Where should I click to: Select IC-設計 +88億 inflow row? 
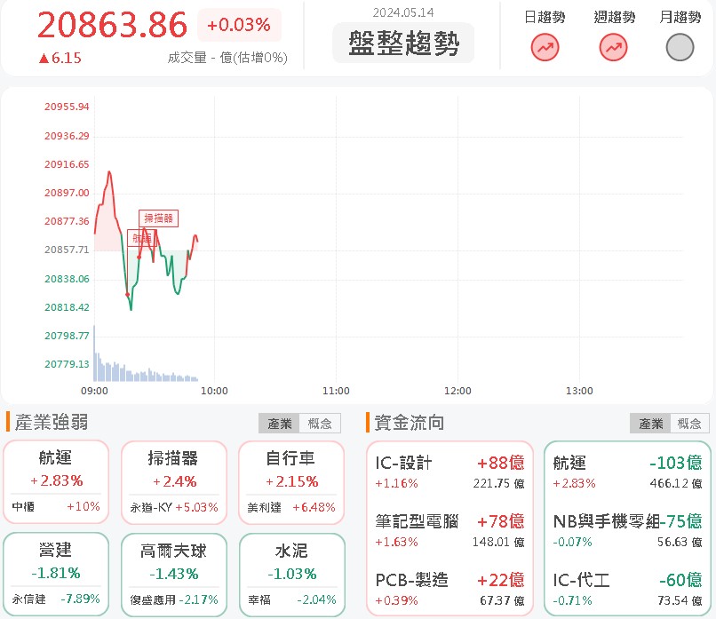[449, 472]
